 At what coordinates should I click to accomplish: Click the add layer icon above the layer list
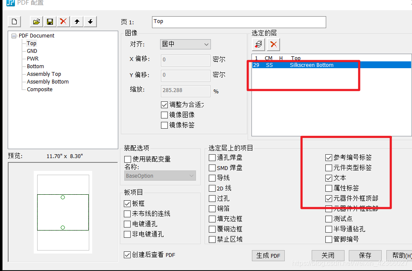click(260, 44)
